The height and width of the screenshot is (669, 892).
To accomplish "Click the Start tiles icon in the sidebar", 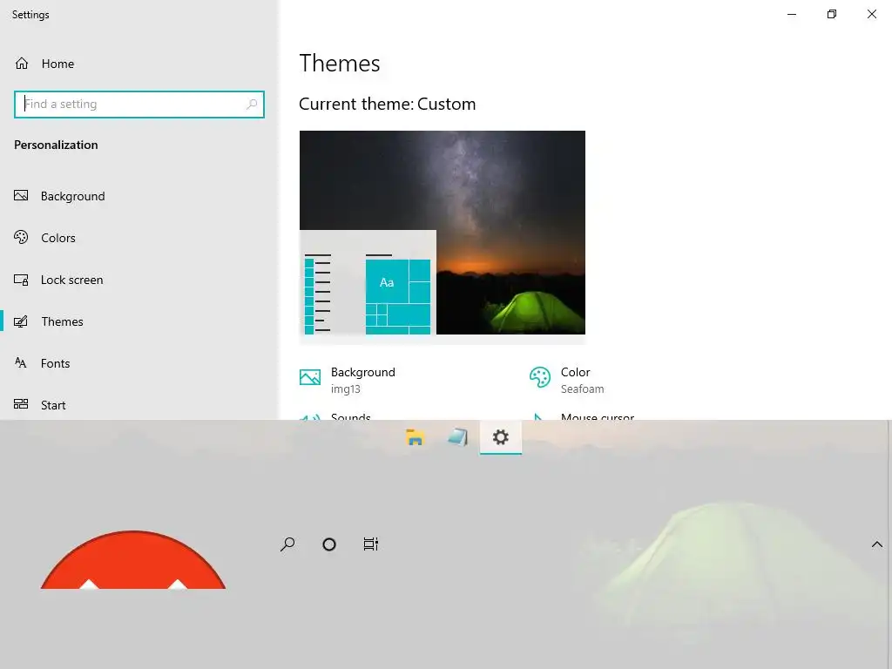I will 21,404.
